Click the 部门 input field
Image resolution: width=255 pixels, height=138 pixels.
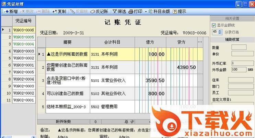pyautogui.click(x=241, y=86)
